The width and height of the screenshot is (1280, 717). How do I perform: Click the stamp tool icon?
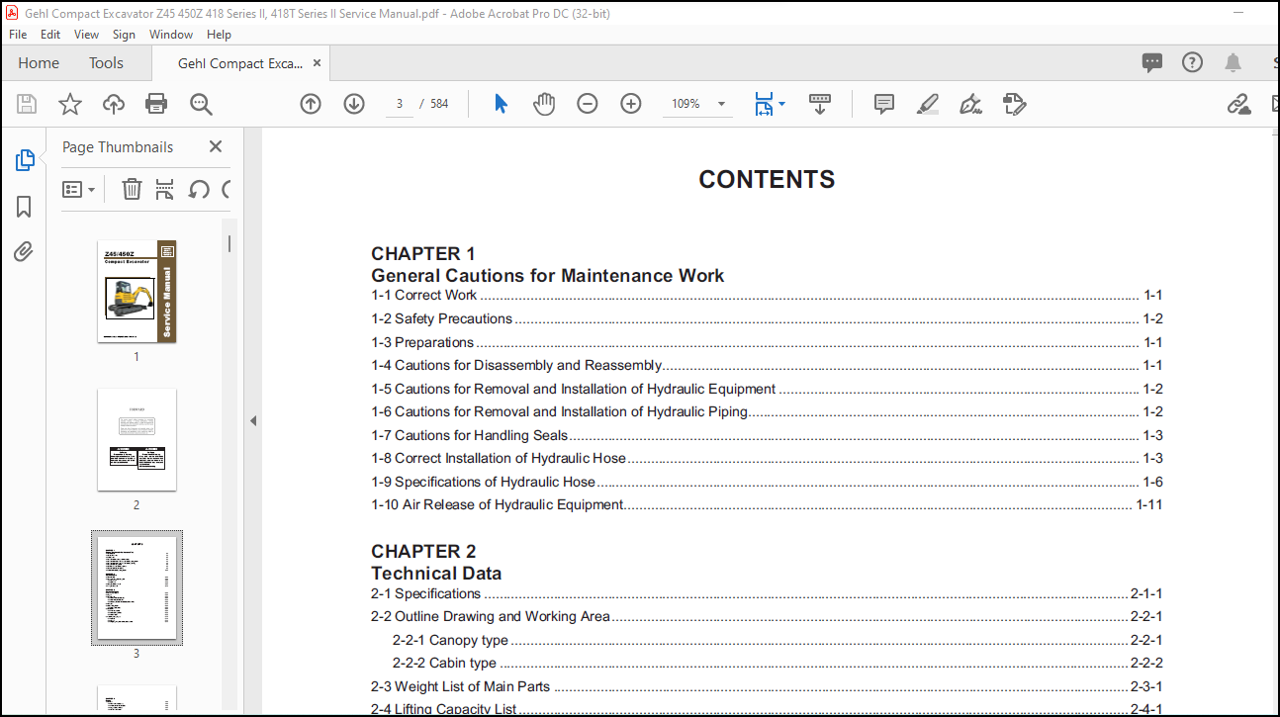1015,104
